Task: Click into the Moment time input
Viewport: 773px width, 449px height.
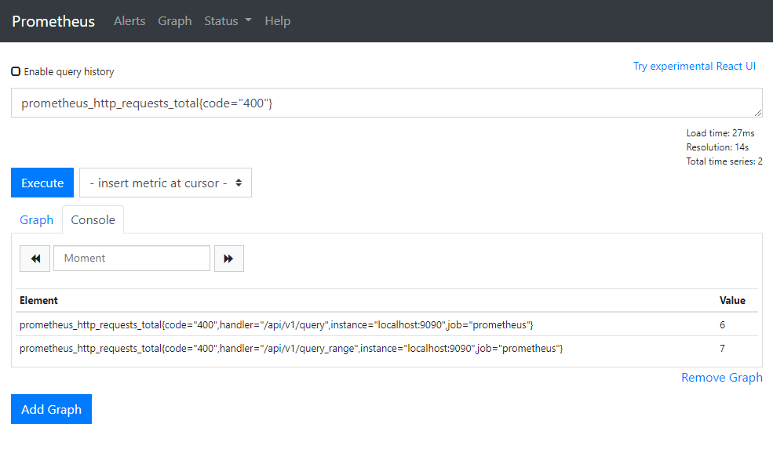Action: click(131, 259)
